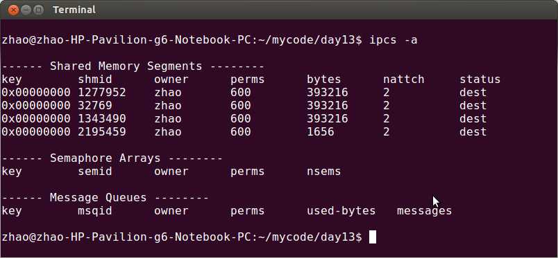Click shmid value 2195459
The height and width of the screenshot is (258, 558).
[102, 132]
